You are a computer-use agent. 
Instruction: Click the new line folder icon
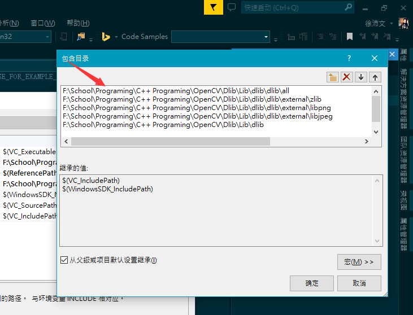(333, 77)
